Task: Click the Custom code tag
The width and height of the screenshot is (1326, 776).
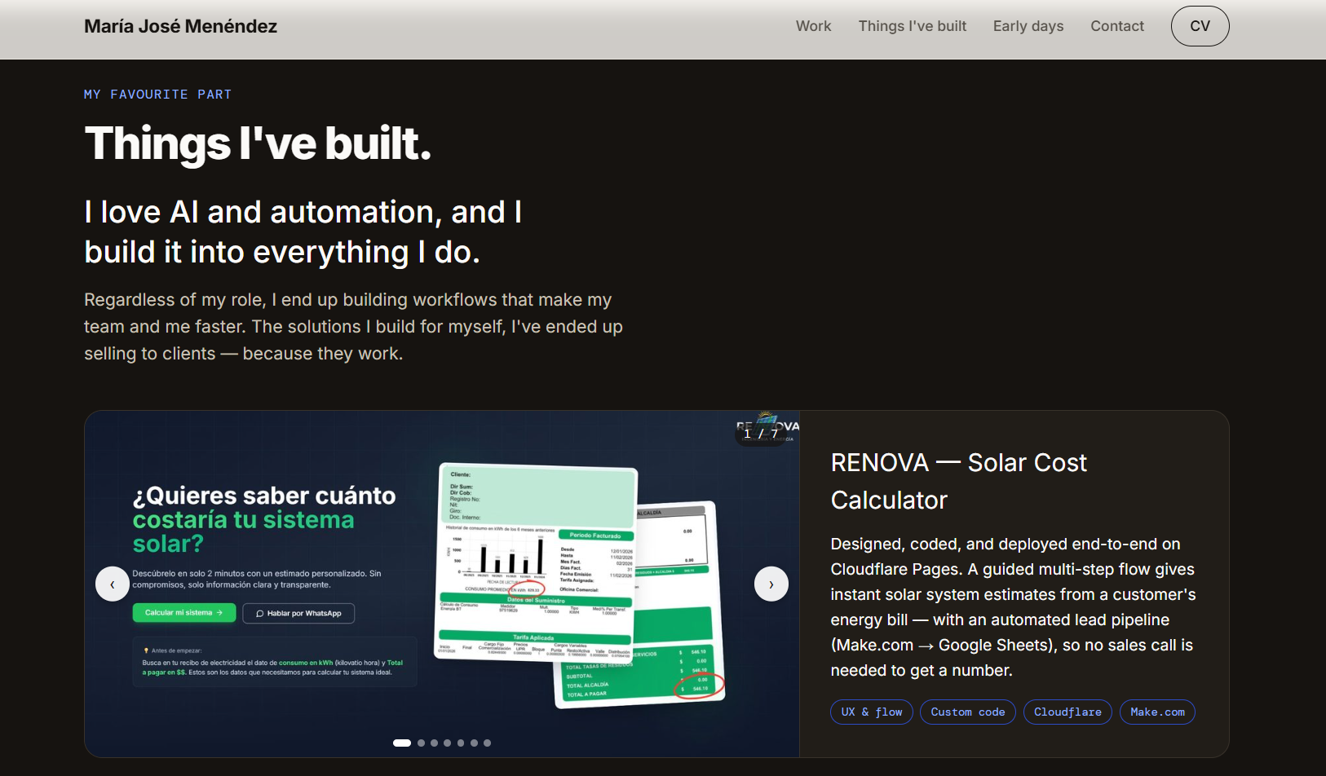Action: coord(968,712)
